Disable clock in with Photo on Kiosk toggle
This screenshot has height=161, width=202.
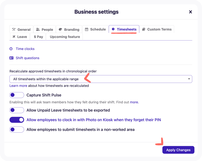click(x=17, y=120)
